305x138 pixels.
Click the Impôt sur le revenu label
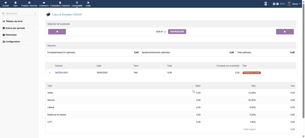(x=57, y=115)
